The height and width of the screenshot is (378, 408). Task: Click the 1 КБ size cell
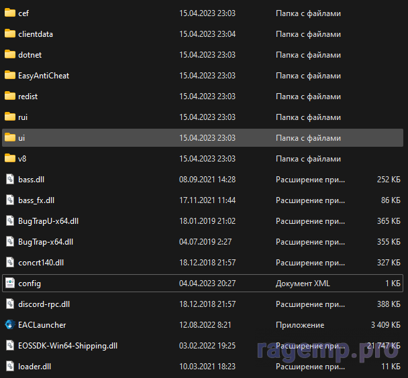393,283
